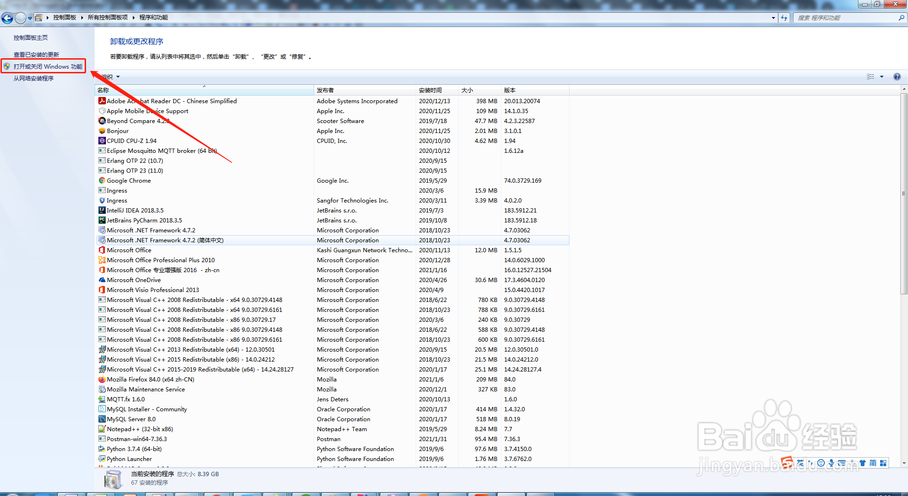Select Visual C++ 2015-2019 Redistributable (x64) row

tap(332, 369)
